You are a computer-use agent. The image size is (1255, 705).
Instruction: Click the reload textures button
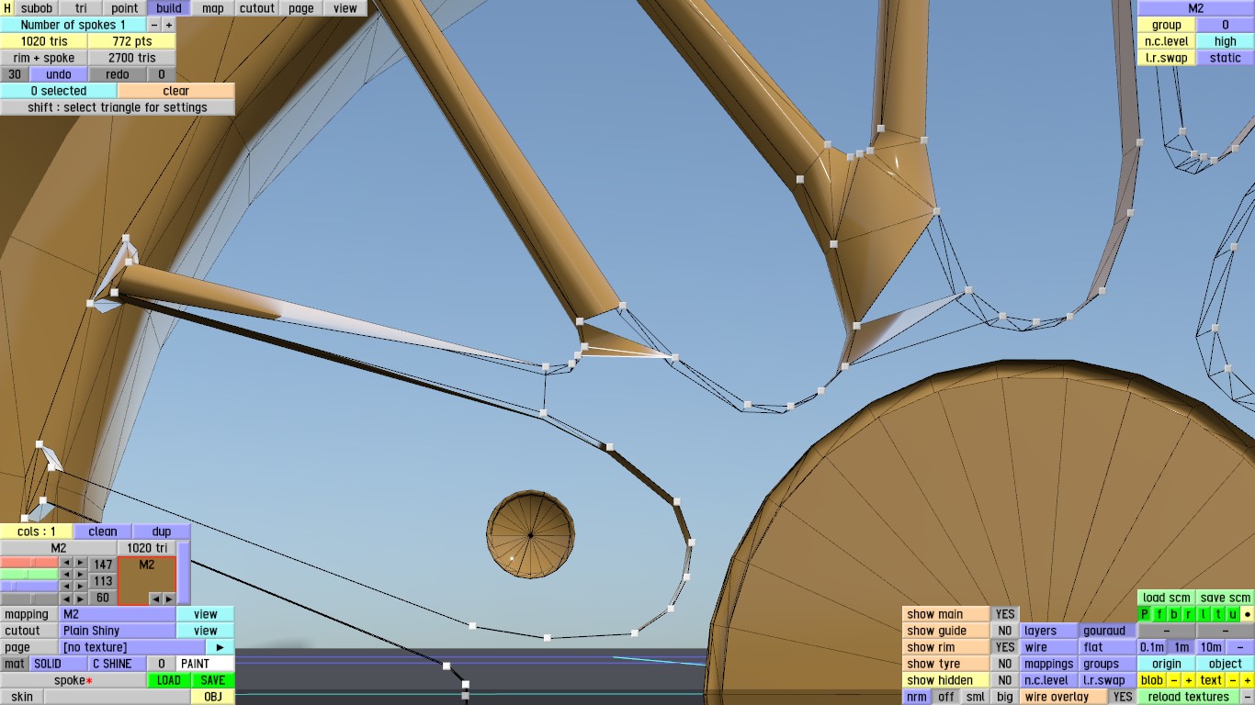pyautogui.click(x=1189, y=697)
